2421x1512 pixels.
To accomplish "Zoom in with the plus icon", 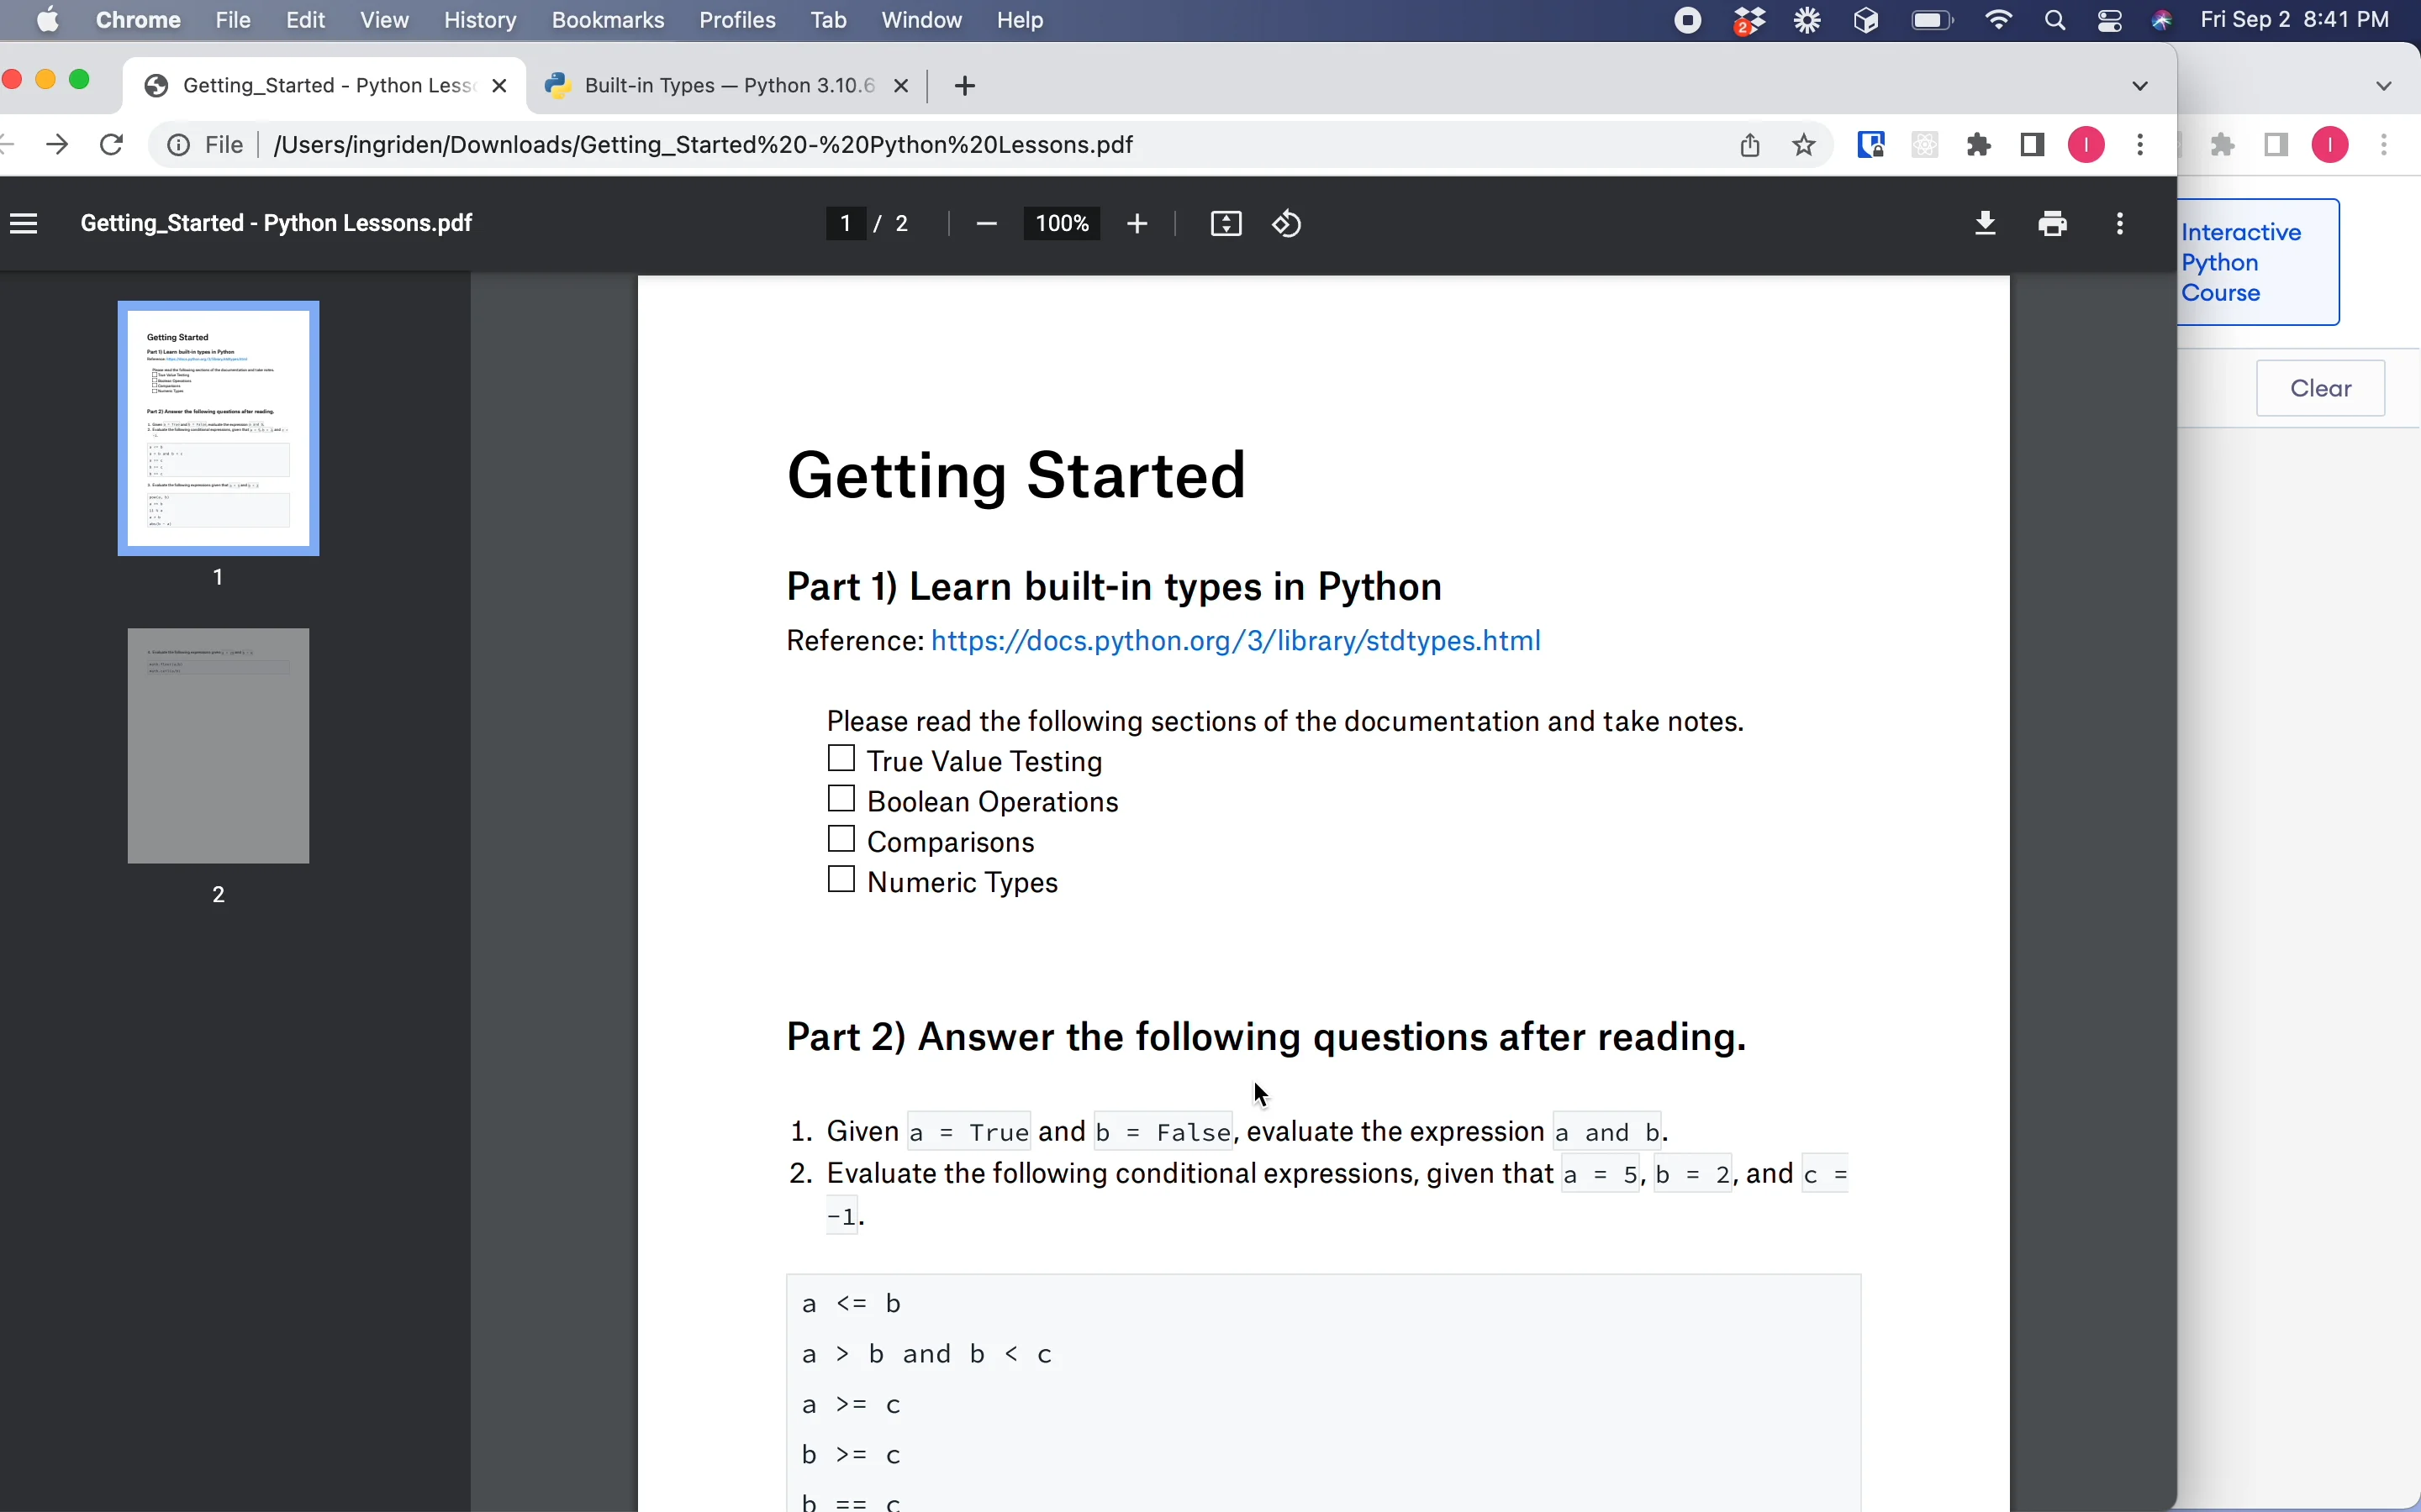I will (x=1137, y=224).
